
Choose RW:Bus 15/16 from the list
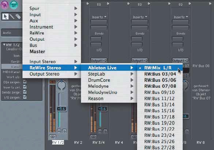[x=160, y=111]
